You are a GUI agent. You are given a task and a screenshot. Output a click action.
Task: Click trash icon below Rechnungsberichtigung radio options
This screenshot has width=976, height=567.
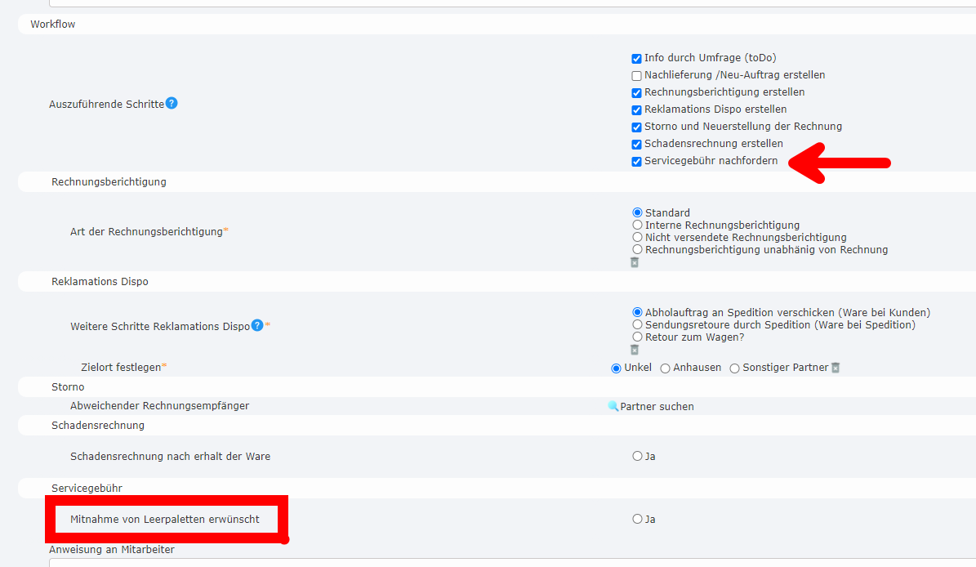click(x=635, y=262)
